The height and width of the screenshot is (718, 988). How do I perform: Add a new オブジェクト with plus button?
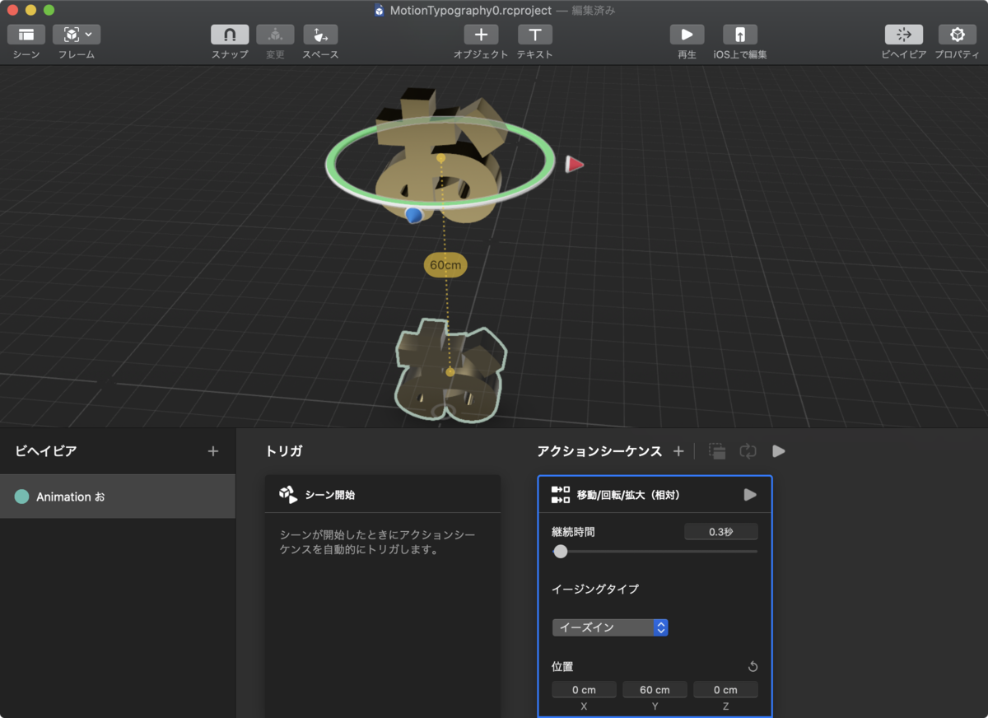point(481,35)
